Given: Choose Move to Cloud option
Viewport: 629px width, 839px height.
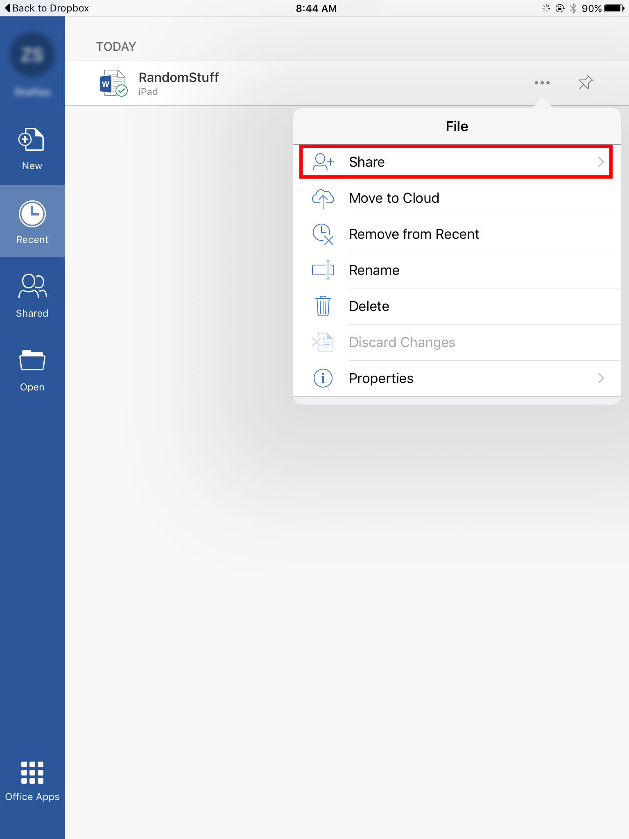Looking at the screenshot, I should coord(394,198).
